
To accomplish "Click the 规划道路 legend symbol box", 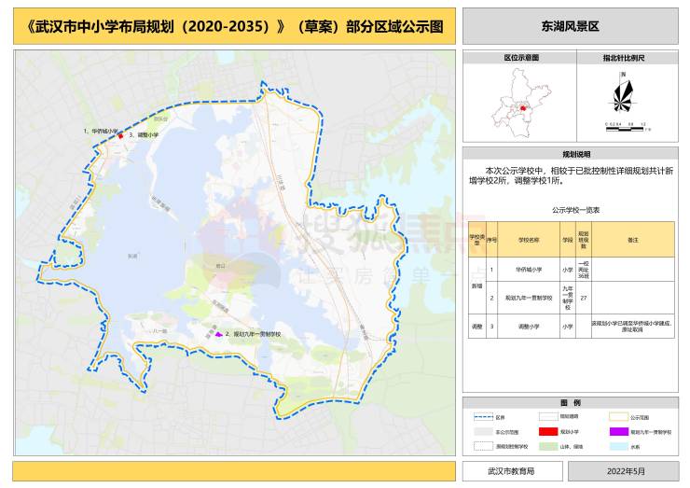I will pyautogui.click(x=548, y=417).
